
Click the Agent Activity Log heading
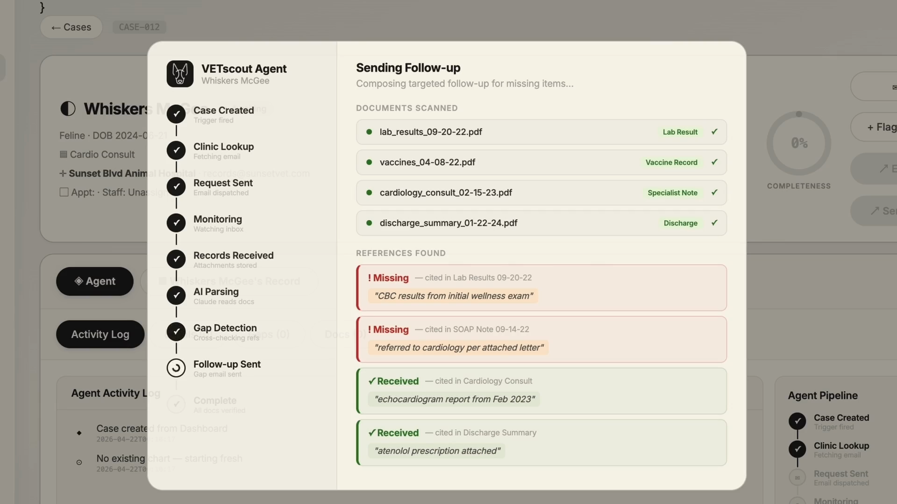(115, 393)
